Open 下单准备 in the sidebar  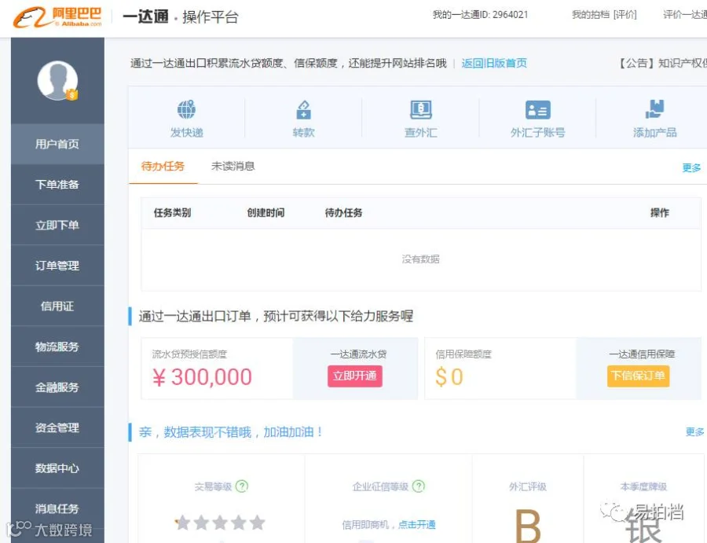coord(57,185)
